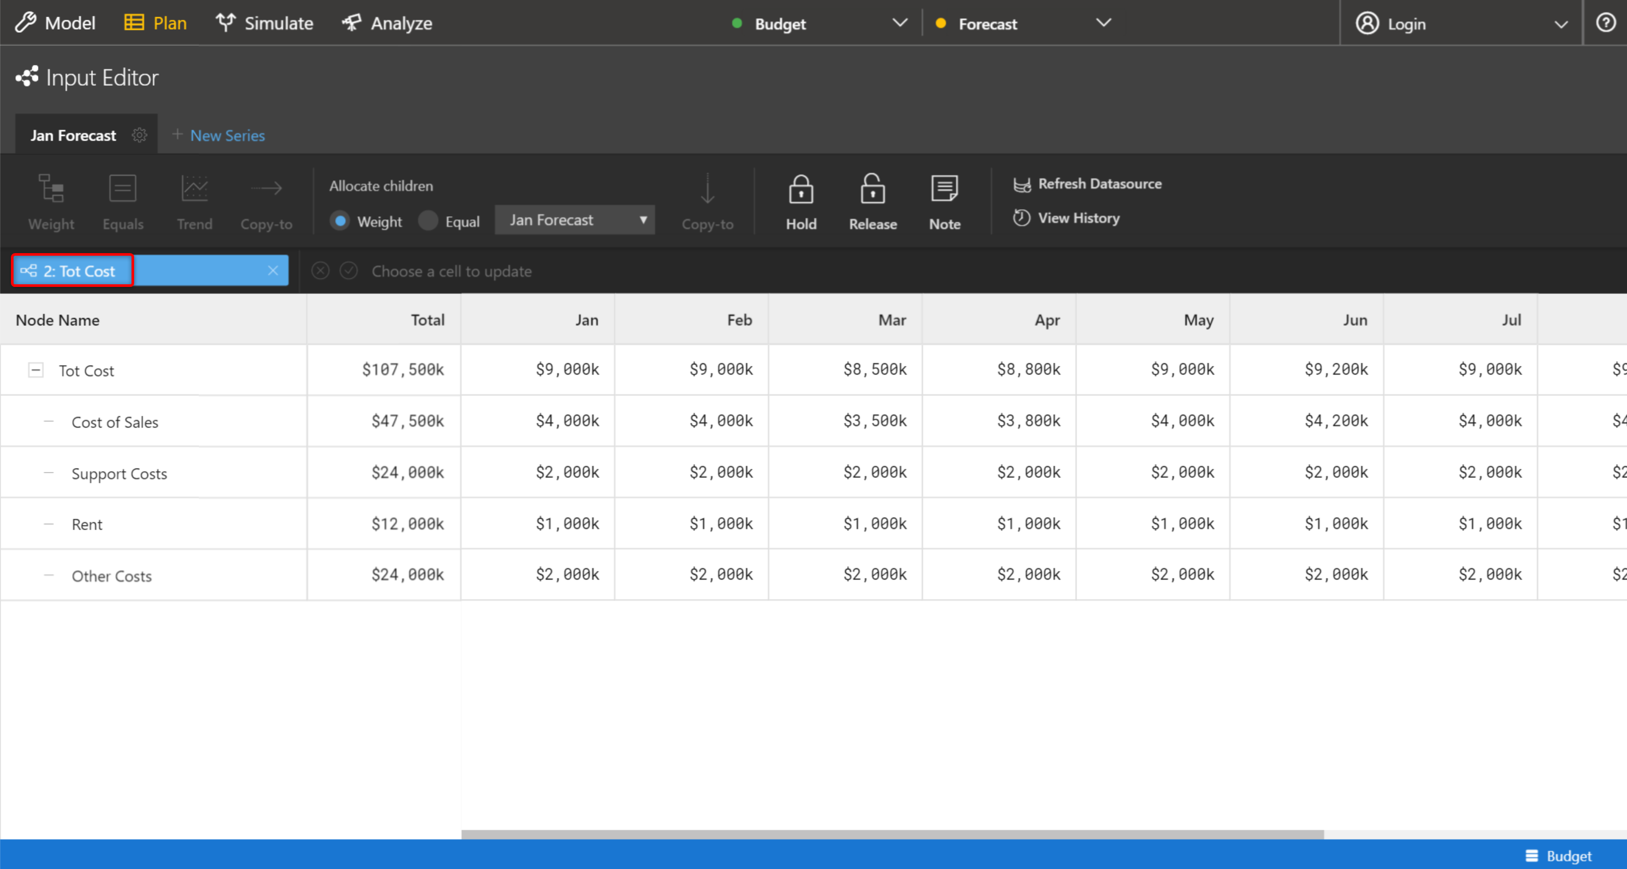Screen dimensions: 1627x869
Task: Click the Budget list icon in status bar
Action: (x=1532, y=855)
